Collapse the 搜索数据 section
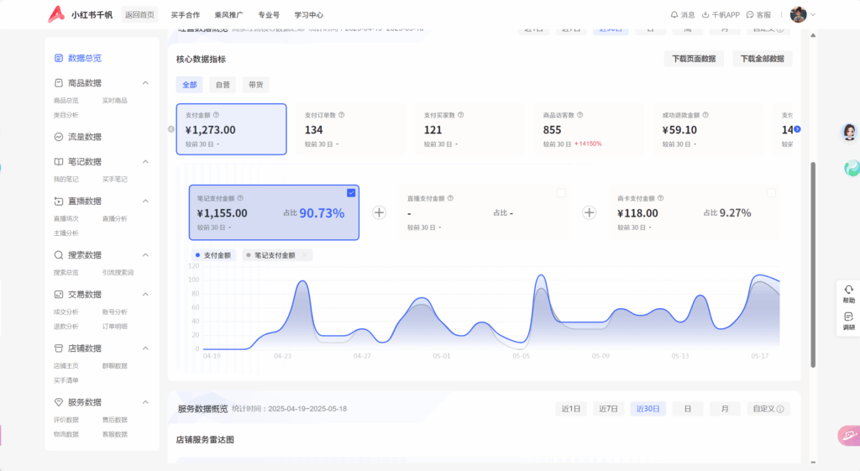 click(x=145, y=255)
